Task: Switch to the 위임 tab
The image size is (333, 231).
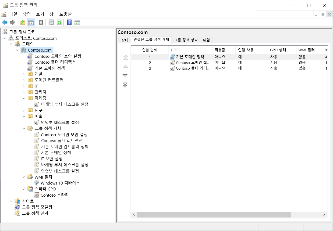Action: click(x=206, y=40)
